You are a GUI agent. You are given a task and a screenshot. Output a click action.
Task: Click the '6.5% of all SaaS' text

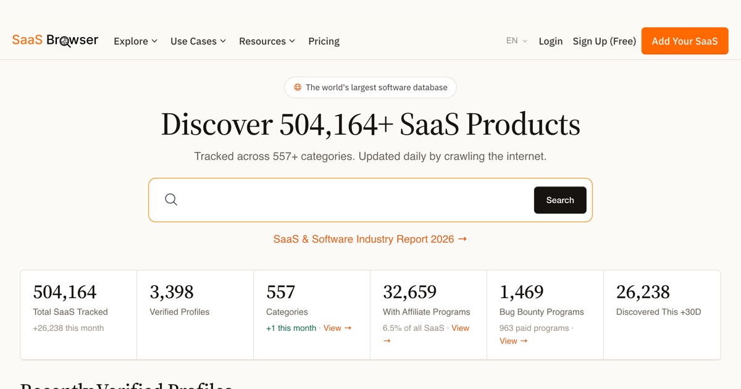[414, 328]
